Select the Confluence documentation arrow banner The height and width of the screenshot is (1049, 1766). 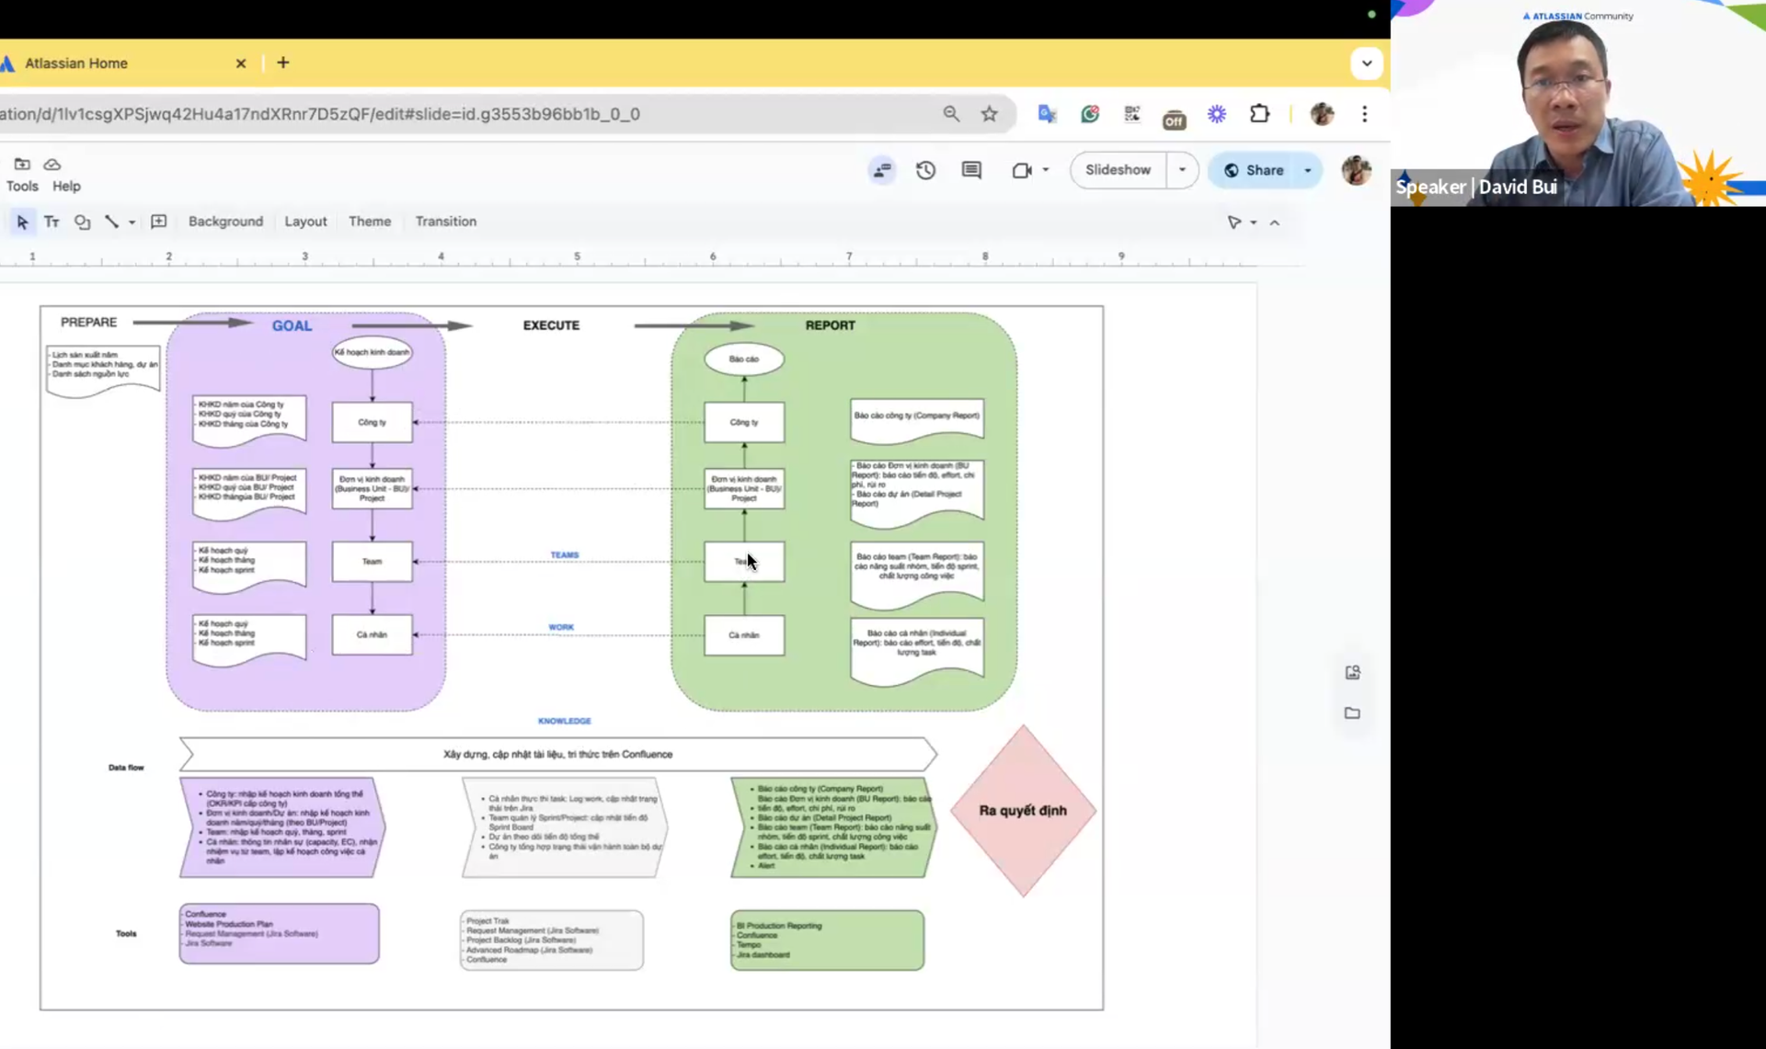click(x=557, y=754)
